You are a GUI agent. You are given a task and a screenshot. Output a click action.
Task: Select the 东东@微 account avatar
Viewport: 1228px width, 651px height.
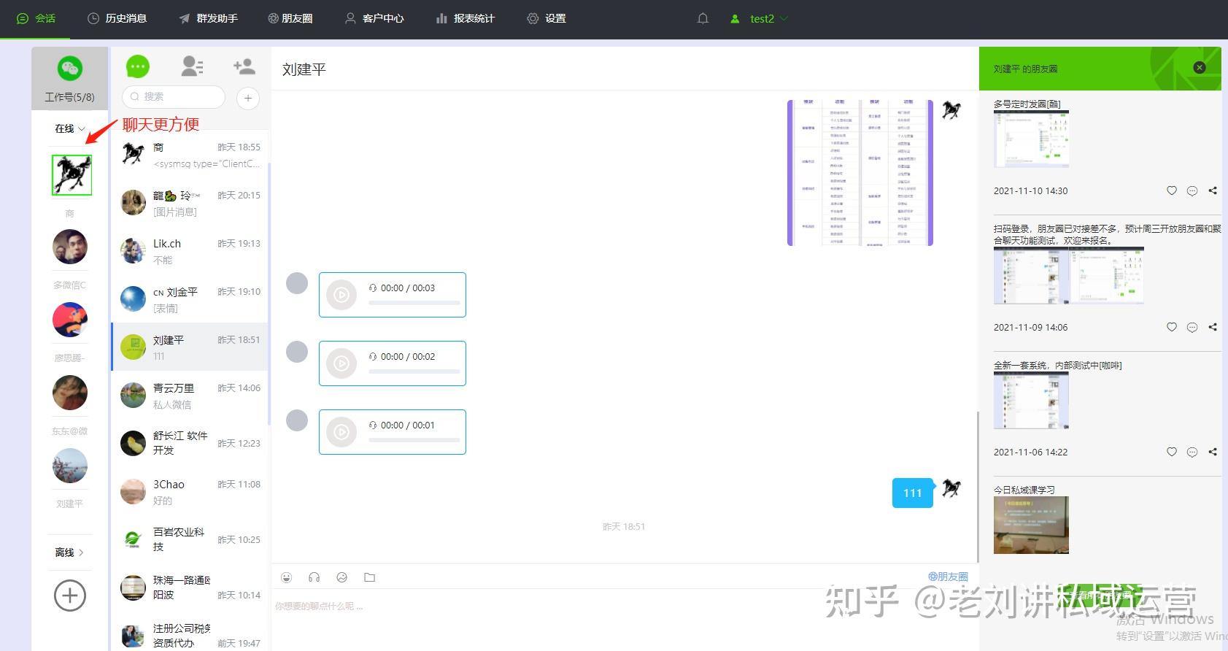point(70,393)
